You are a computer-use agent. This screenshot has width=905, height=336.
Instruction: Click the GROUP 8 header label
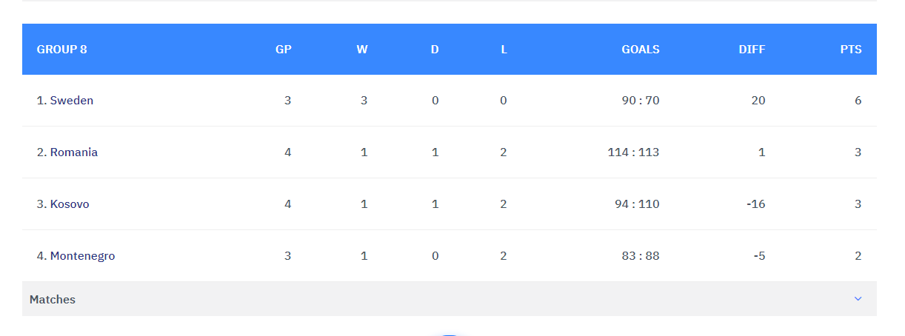[x=61, y=50]
